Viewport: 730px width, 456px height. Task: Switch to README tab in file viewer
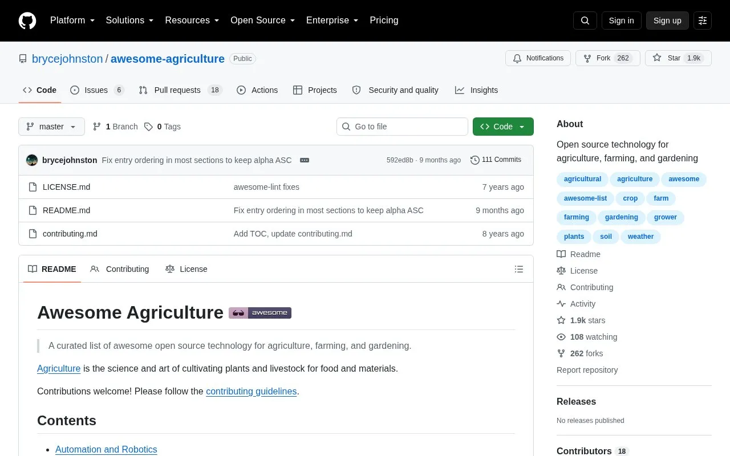(x=52, y=269)
